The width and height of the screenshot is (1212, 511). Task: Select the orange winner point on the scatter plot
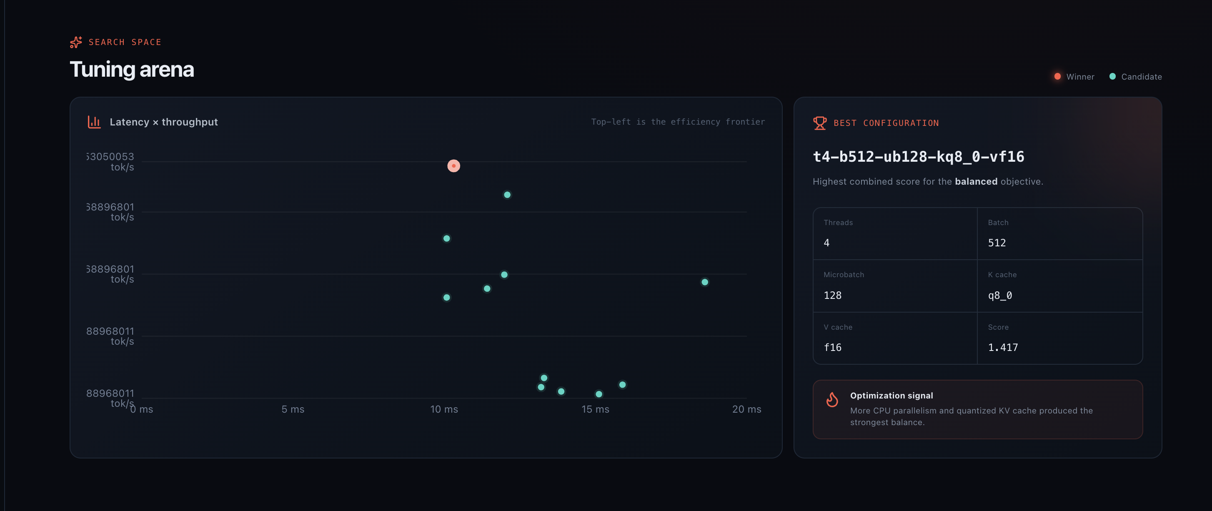tap(453, 165)
